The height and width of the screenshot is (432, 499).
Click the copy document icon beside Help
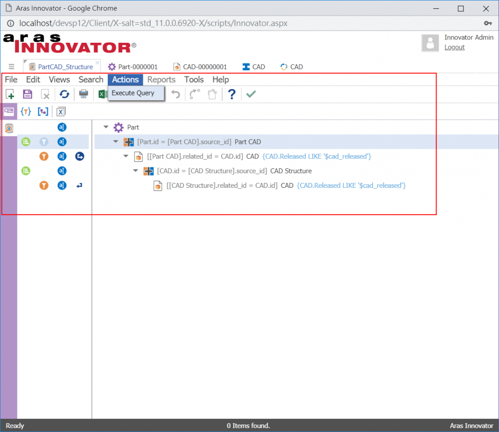click(x=212, y=94)
